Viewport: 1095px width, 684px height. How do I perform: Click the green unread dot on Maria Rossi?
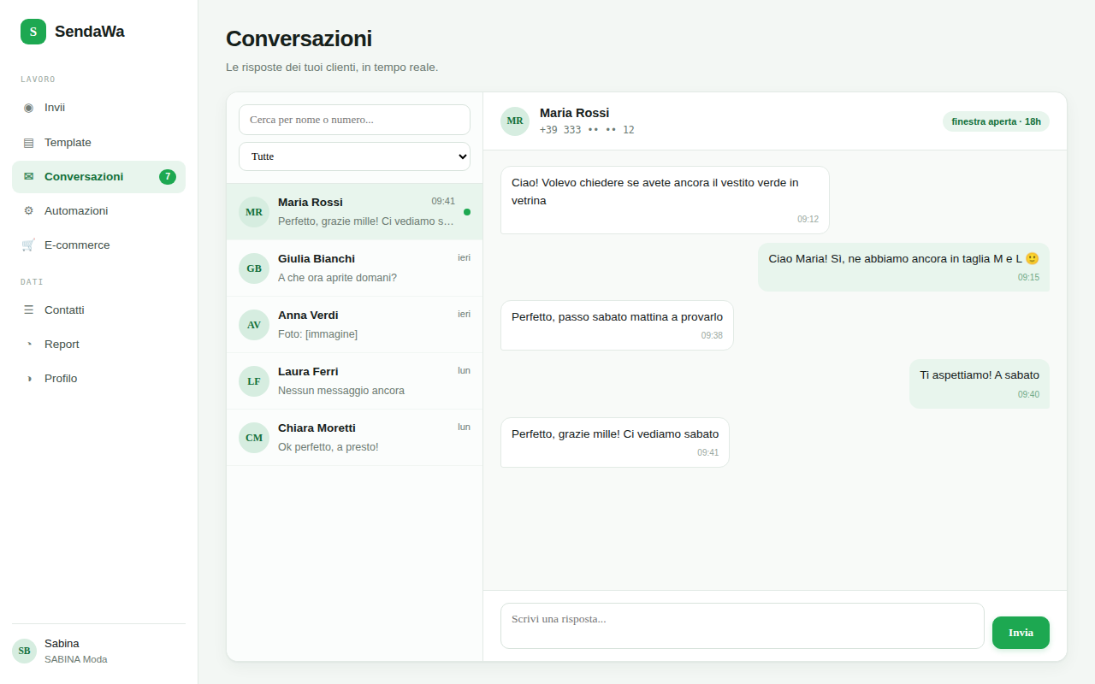[467, 212]
